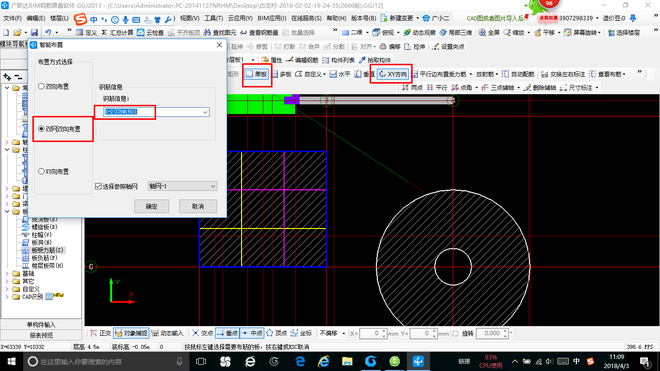Check the 旋转 rotation checkbox
This screenshot has width=660, height=371.
(x=455, y=333)
